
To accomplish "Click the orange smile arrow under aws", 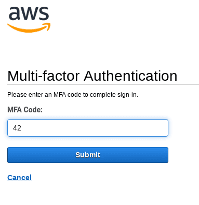I will 29,27.
